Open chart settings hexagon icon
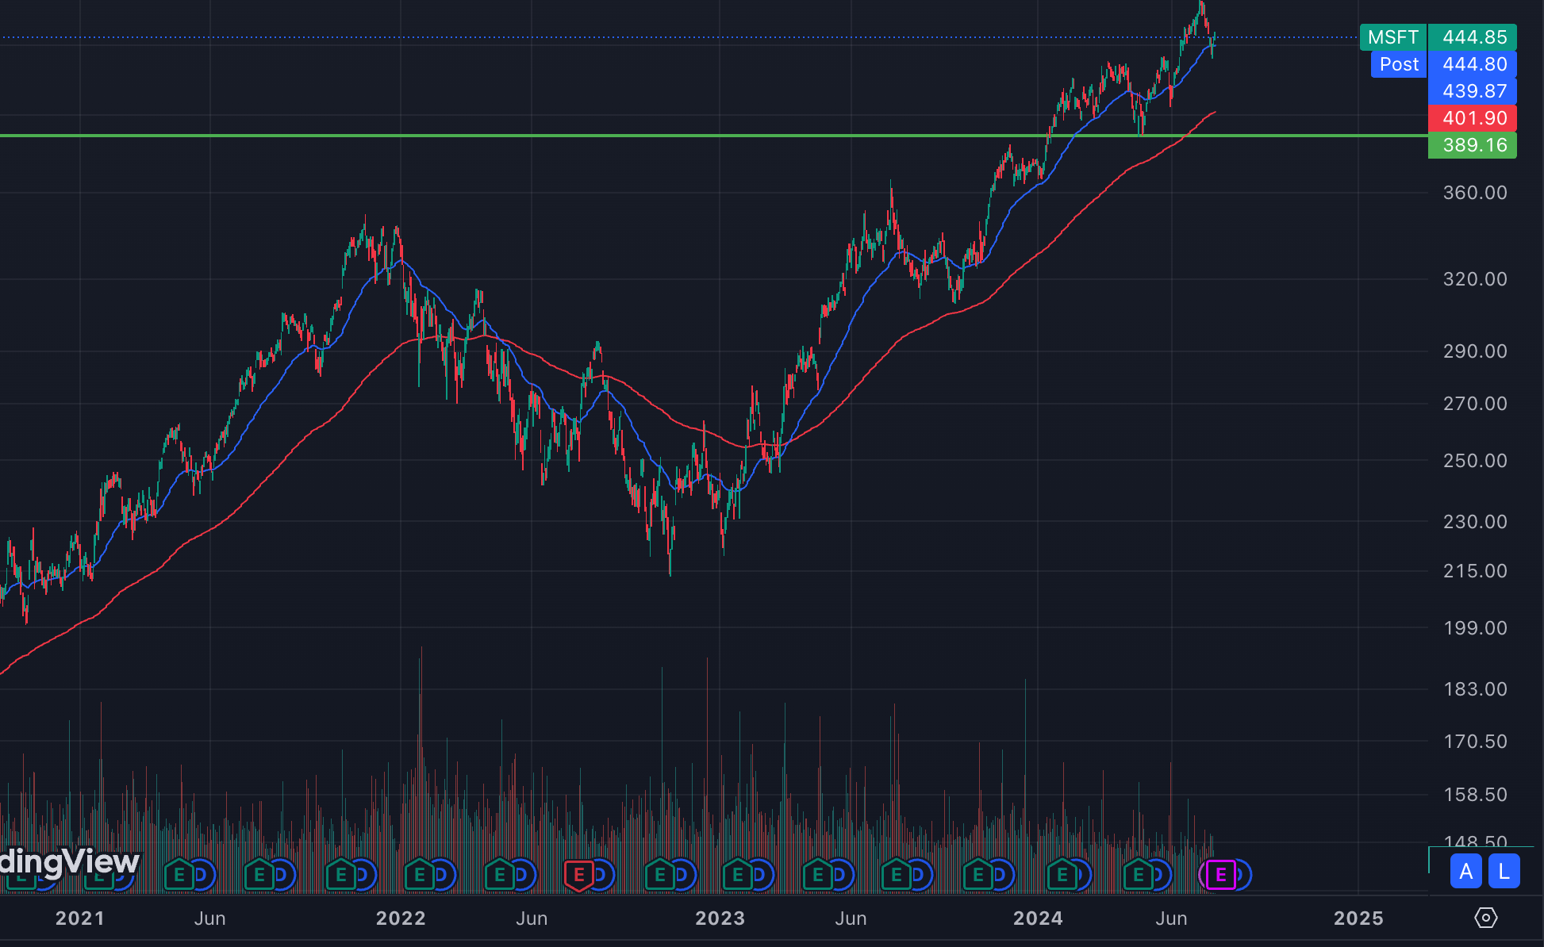The height and width of the screenshot is (947, 1544). tap(1485, 918)
